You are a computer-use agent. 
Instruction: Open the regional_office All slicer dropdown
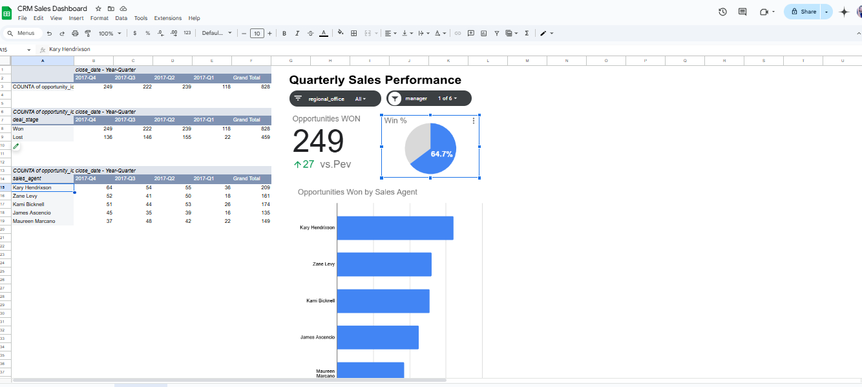click(x=360, y=99)
